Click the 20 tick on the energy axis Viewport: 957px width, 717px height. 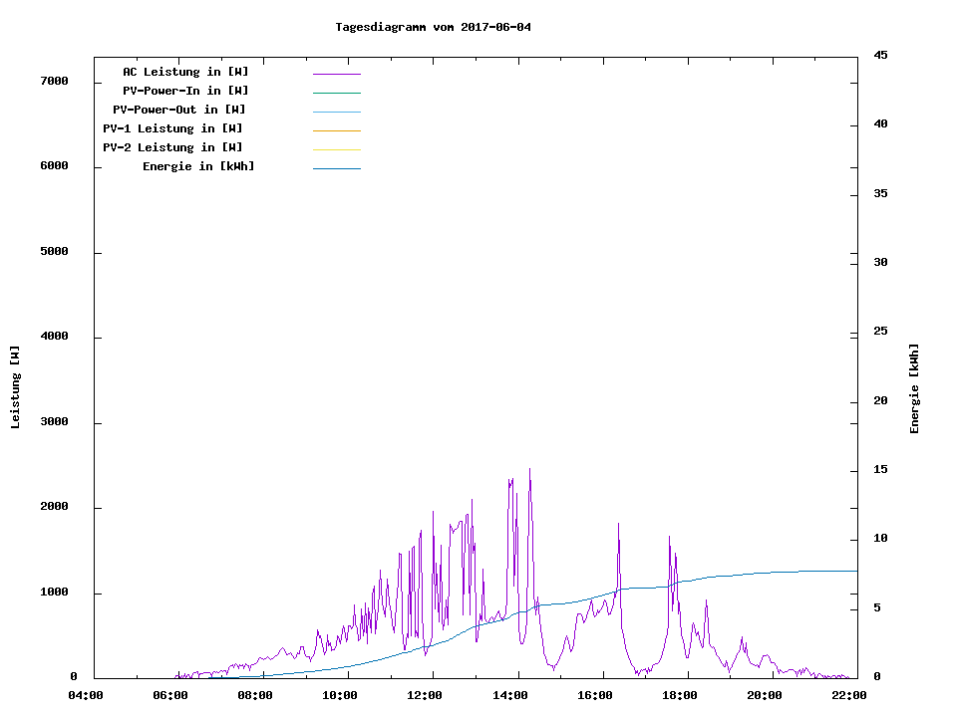(x=881, y=401)
